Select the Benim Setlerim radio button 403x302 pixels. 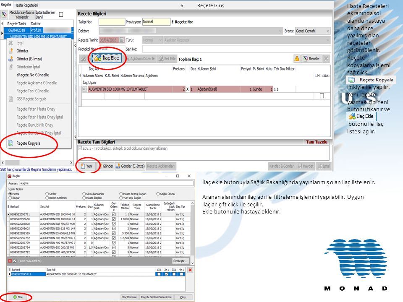click(47, 198)
